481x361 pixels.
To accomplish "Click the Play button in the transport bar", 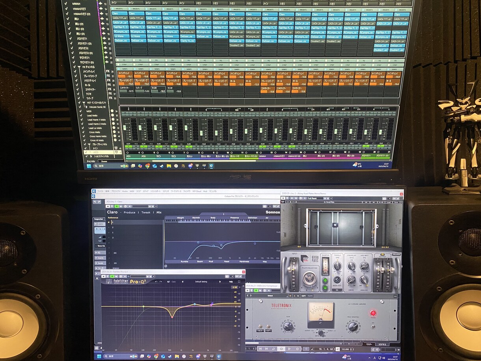I will click(x=289, y=349).
